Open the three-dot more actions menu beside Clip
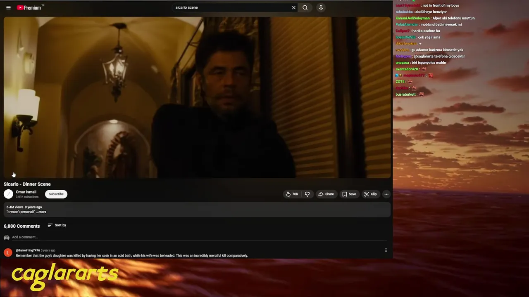529x297 pixels. pos(386,194)
